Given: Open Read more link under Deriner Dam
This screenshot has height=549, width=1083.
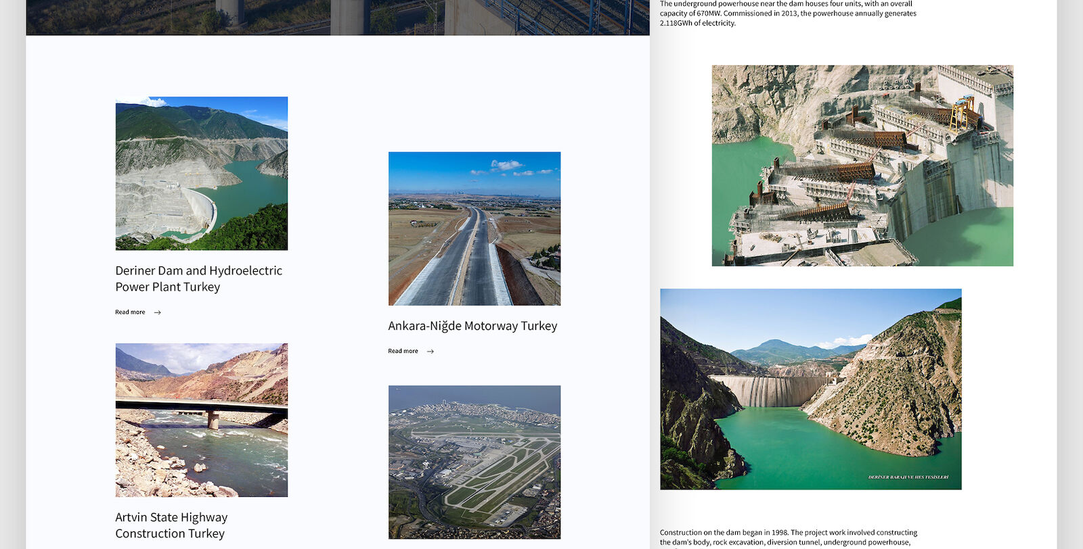Looking at the screenshot, I should 130,312.
